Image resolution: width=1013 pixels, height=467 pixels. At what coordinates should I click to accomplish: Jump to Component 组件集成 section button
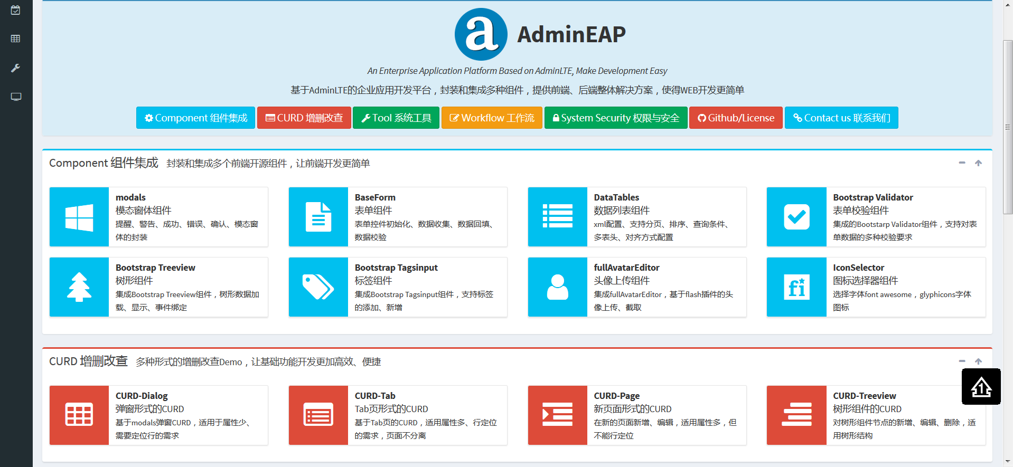(195, 118)
